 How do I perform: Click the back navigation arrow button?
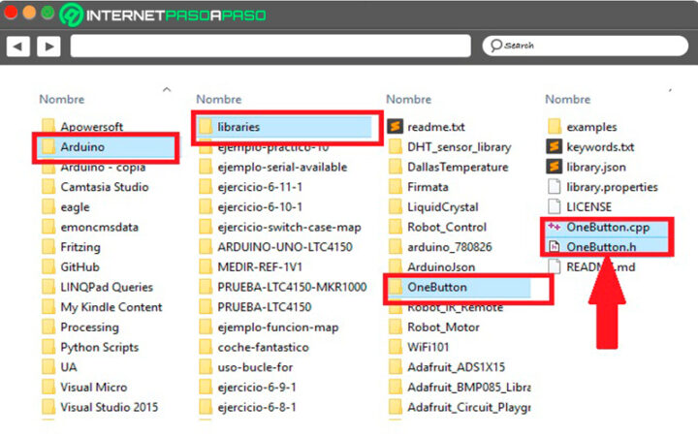tap(18, 46)
